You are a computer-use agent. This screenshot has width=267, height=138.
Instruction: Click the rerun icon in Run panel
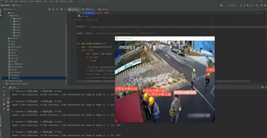point(4,91)
